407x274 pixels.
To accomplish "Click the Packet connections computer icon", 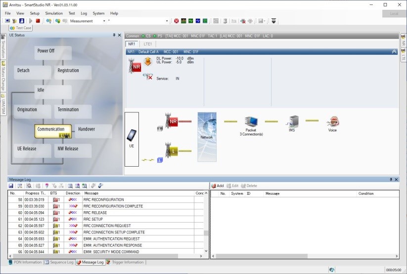I will (x=251, y=122).
